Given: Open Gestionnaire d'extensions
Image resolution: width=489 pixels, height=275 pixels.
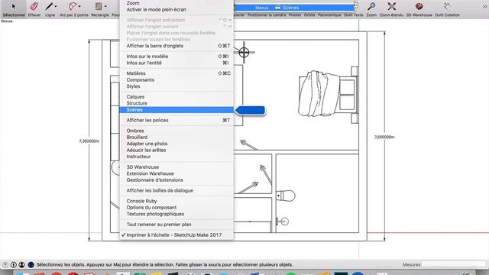Looking at the screenshot, I should (x=176, y=180).
